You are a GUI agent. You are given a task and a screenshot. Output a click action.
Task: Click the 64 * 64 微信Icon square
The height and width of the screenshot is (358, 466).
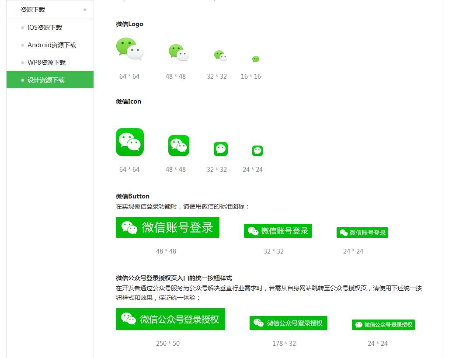point(130,142)
